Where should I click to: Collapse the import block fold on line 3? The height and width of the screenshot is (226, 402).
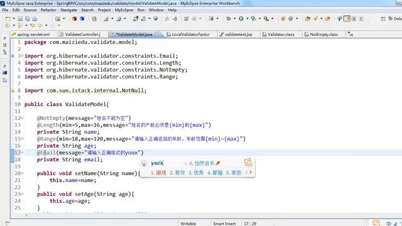tap(22, 56)
